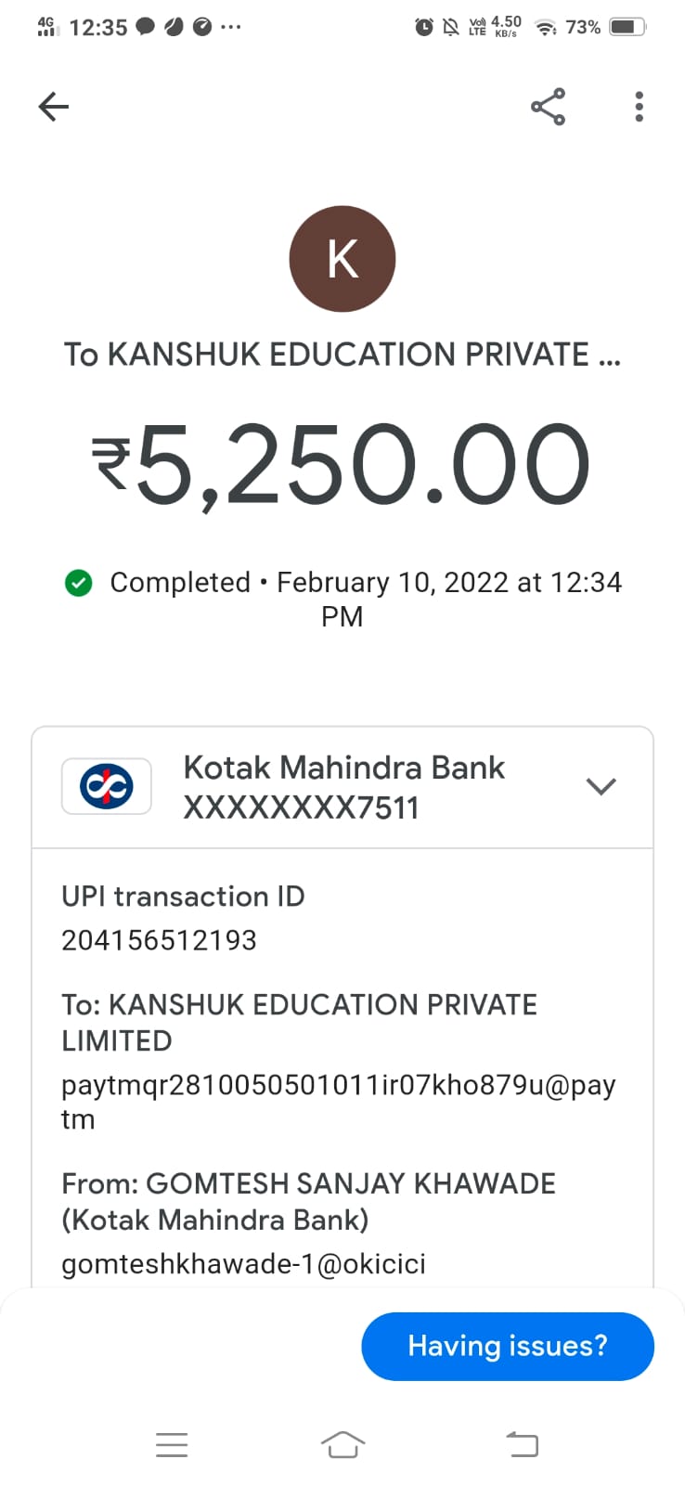Tap the Android home navigation icon
685x1485 pixels.
pyautogui.click(x=342, y=1444)
